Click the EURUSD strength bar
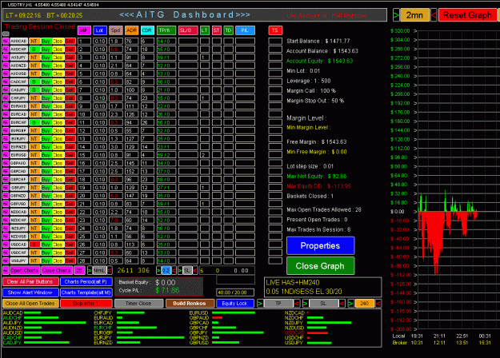This screenshot has width=500, height=358. pos(234,312)
